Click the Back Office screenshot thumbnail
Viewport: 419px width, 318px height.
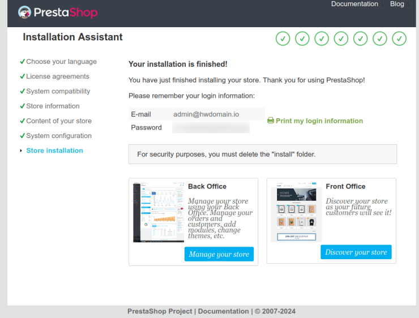tap(159, 213)
